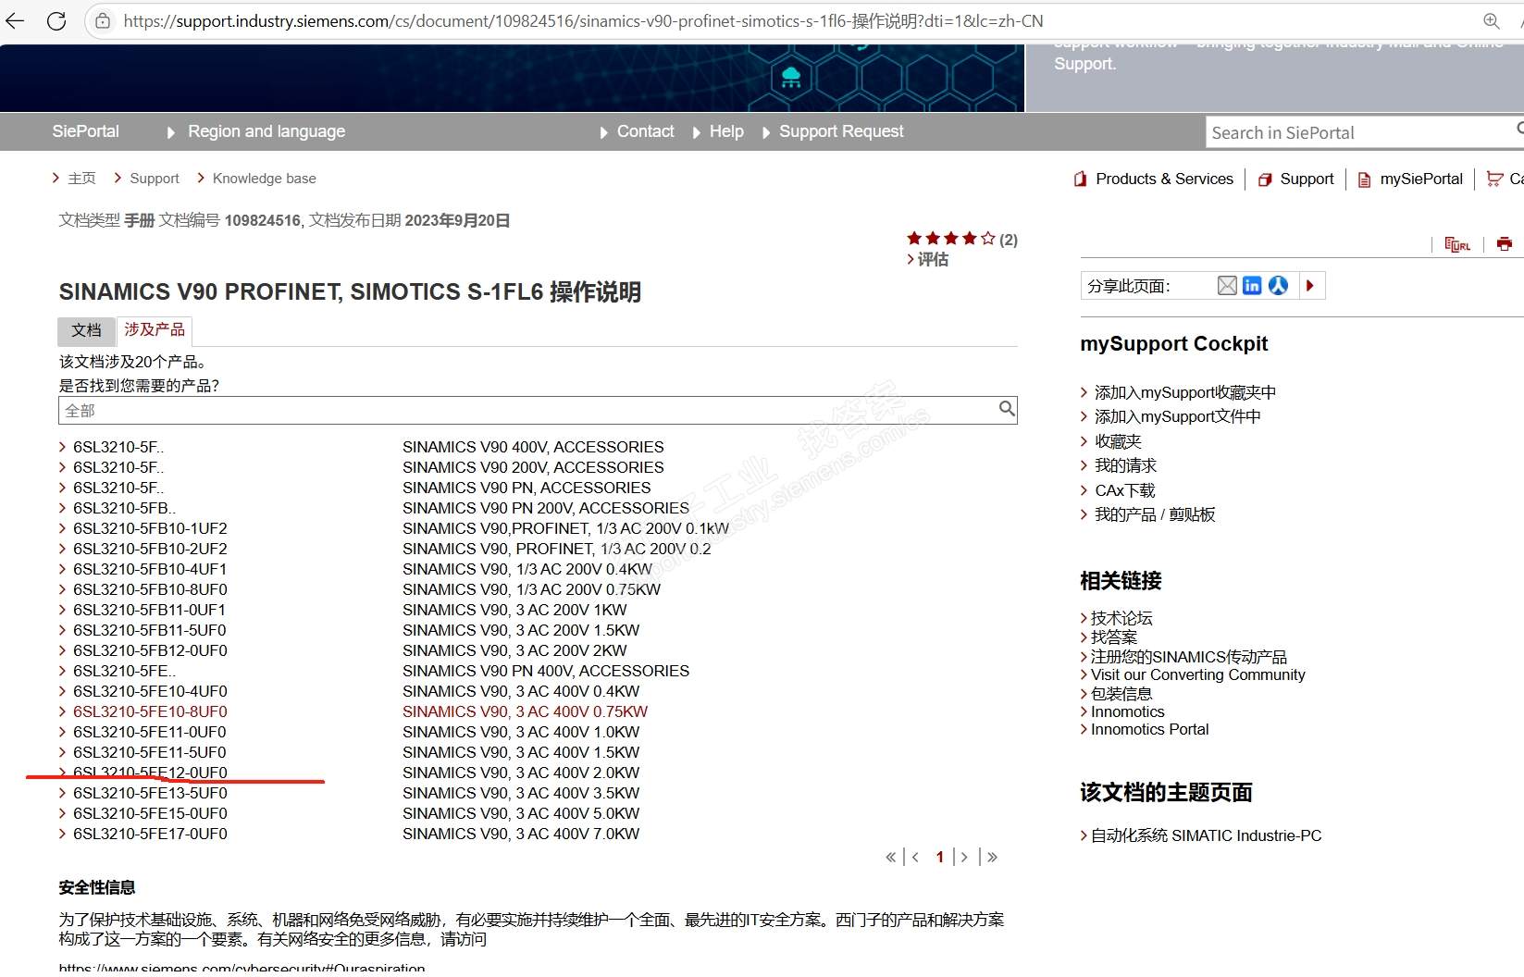Open the zoom magnifier in the address bar
1524x977 pixels.
(1492, 20)
